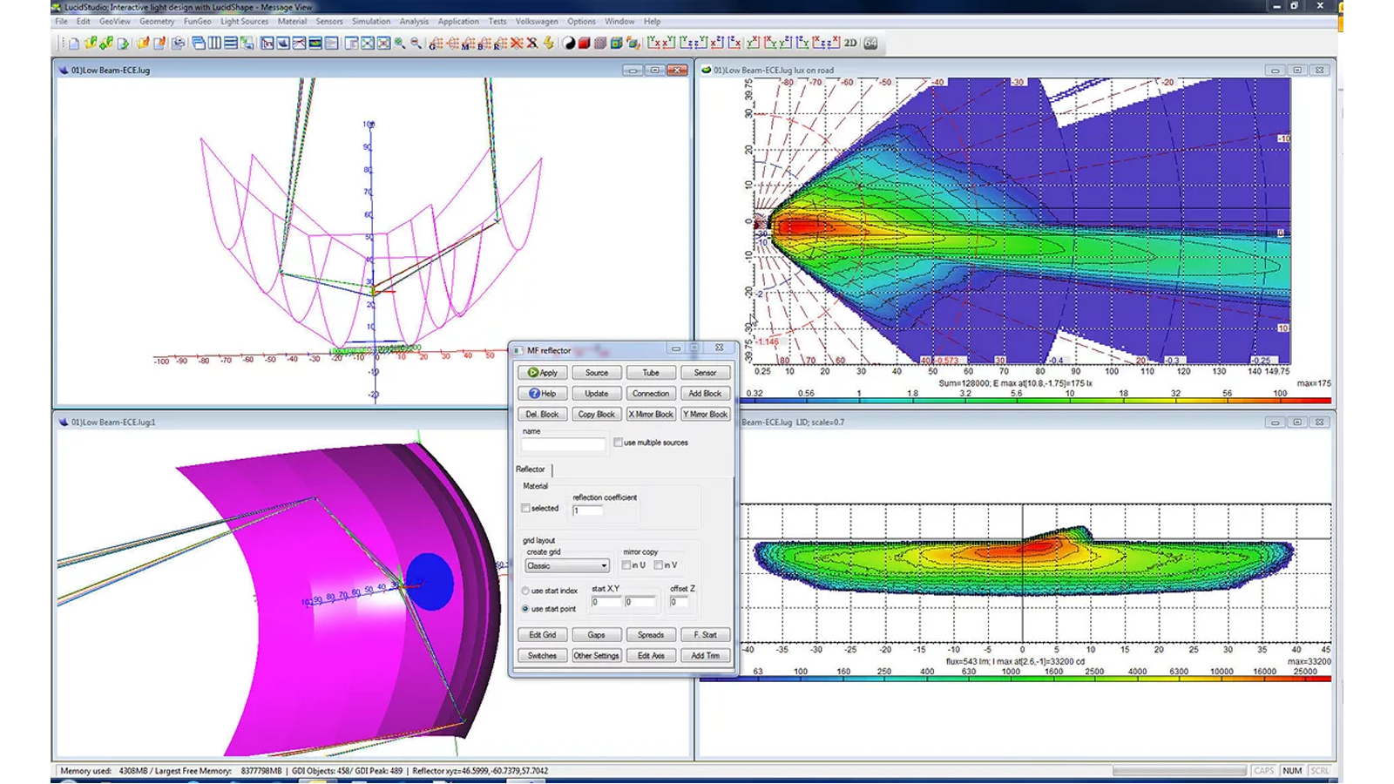Viewport: 1394px width, 784px height.
Task: Click the Edit Grid button
Action: coord(542,634)
